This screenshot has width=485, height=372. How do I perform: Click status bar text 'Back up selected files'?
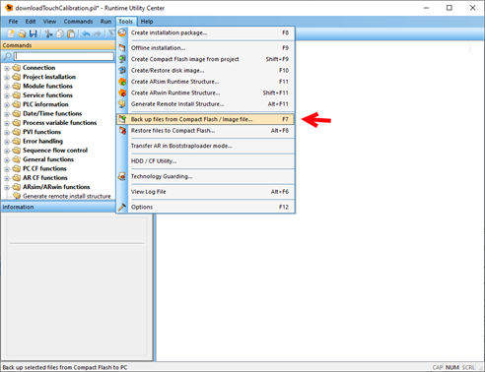coord(65,367)
